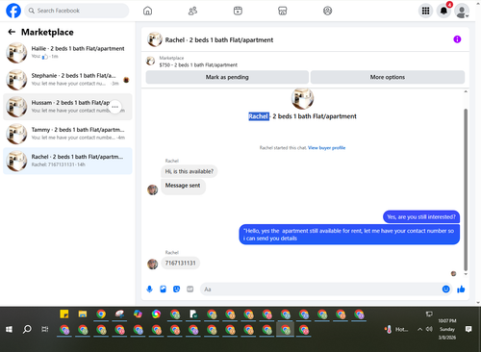The height and width of the screenshot is (352, 481).
Task: Select the Rachel conversation in the list
Action: (67, 161)
